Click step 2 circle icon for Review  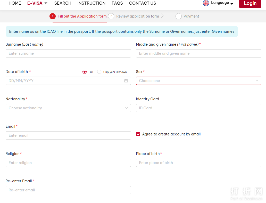point(111,16)
